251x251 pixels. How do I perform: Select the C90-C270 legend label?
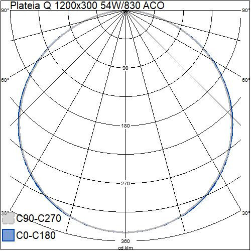(39, 218)
